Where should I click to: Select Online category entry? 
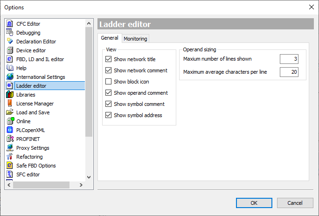[x=23, y=121]
